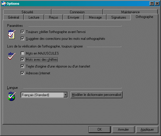Go to the Maintenance tab
This screenshot has height=136, width=161.
(130, 12)
